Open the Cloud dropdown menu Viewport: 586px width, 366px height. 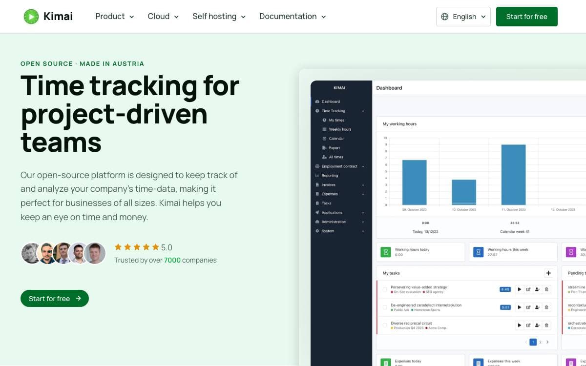coord(163,17)
